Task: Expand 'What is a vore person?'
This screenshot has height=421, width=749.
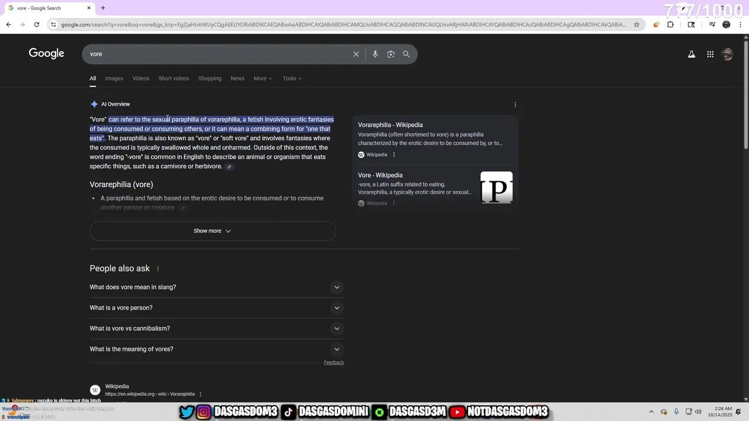Action: click(217, 308)
